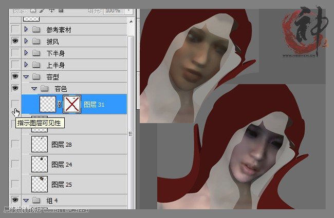Screen dimensions: 334x218
Task: Click the 披风 group folder icon
Action: pyautogui.click(x=36, y=41)
